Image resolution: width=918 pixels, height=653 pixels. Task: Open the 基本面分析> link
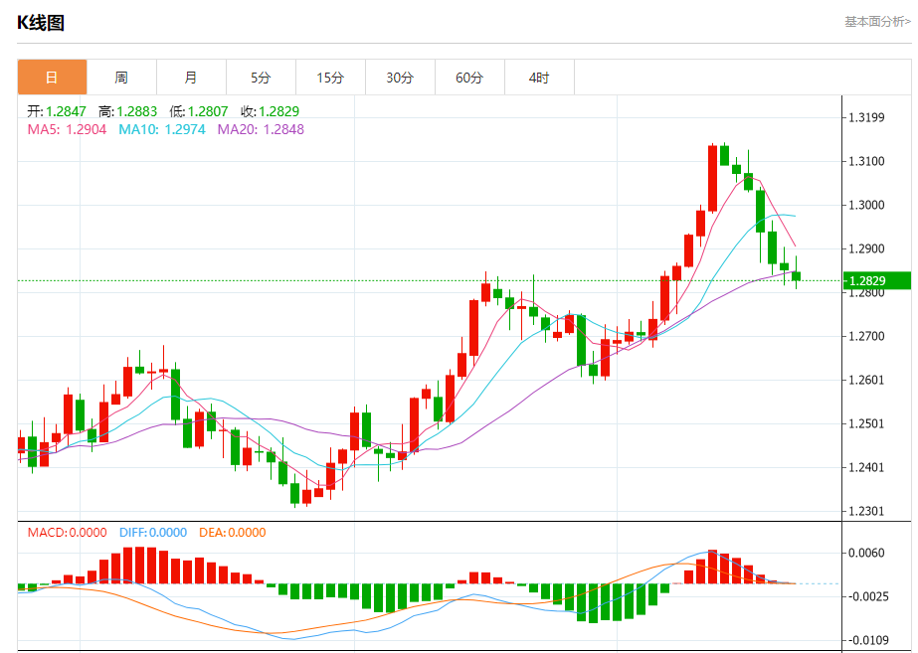pyautogui.click(x=877, y=22)
